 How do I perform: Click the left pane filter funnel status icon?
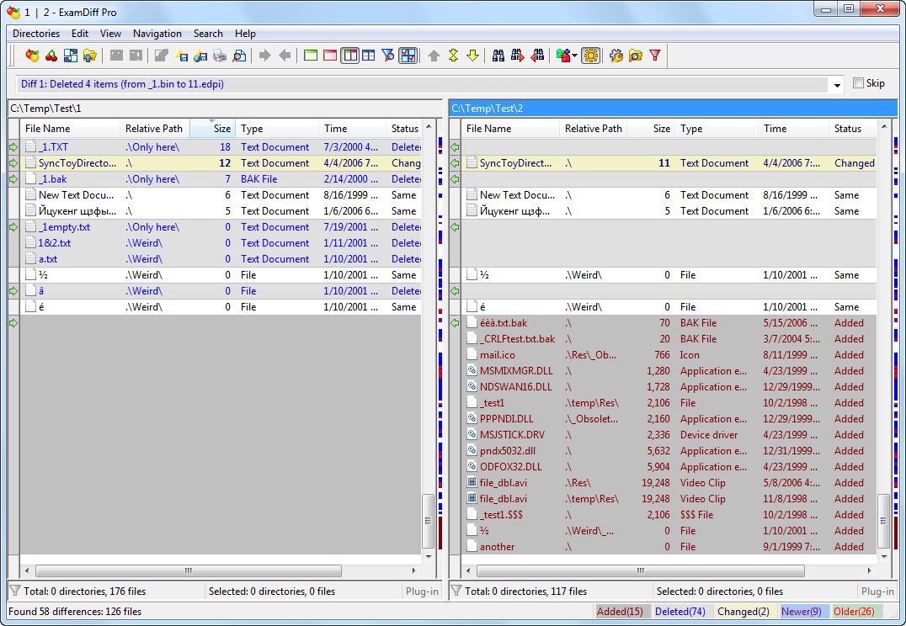[x=15, y=590]
